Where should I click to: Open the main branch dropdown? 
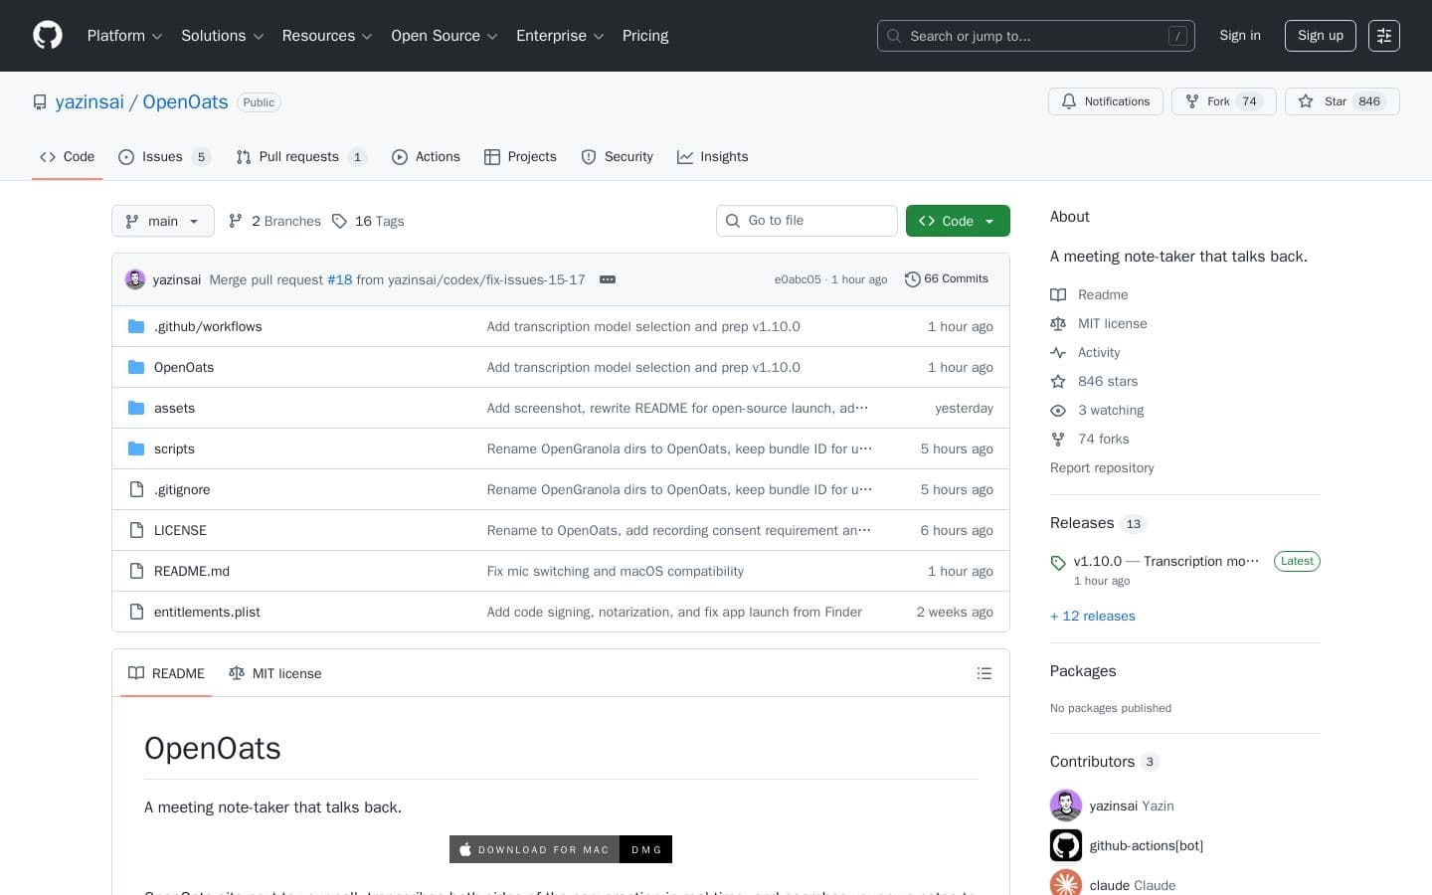pyautogui.click(x=162, y=221)
